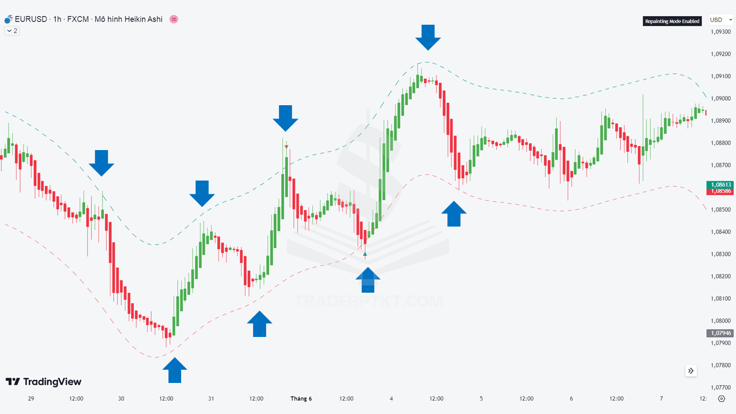Image resolution: width=736 pixels, height=414 pixels.
Task: Click the Repainting Mode Enabled label
Action: point(672,21)
